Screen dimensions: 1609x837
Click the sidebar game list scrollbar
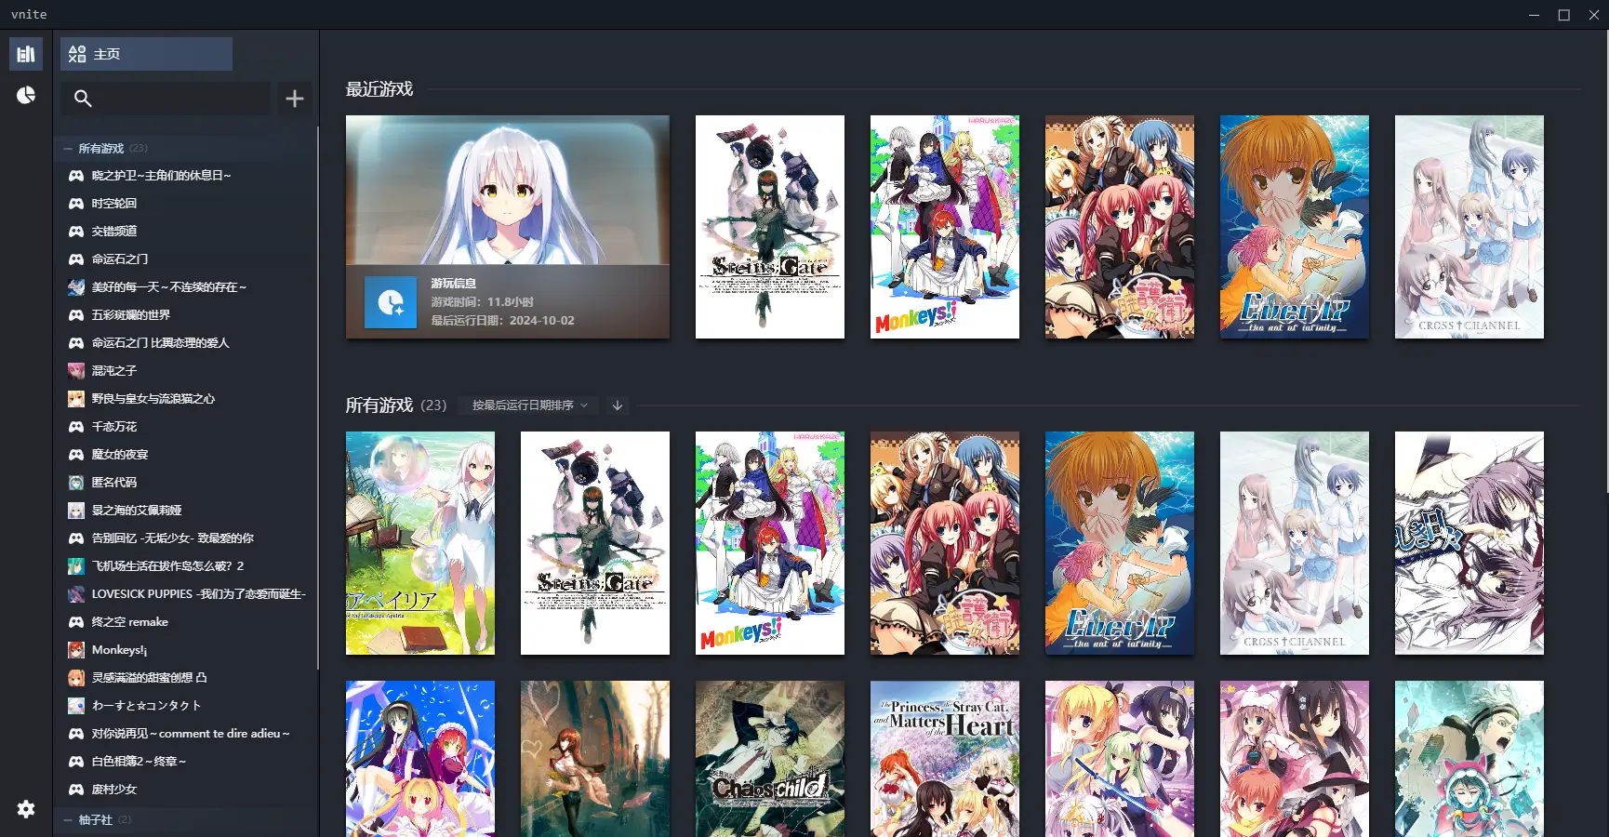point(317,400)
